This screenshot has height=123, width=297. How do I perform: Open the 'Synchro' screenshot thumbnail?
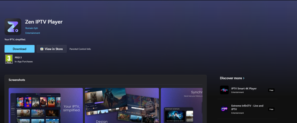tap(182, 105)
